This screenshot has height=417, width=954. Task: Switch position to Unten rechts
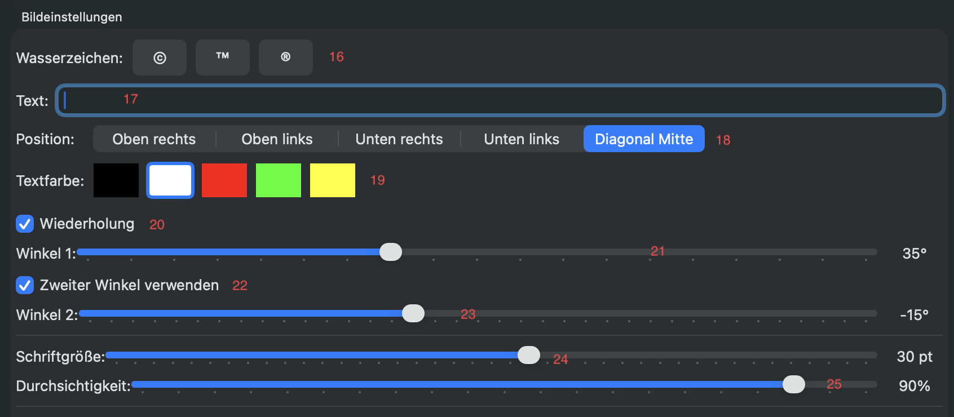[399, 139]
